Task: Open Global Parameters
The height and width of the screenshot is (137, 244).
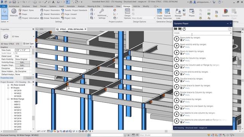Action: [50, 18]
